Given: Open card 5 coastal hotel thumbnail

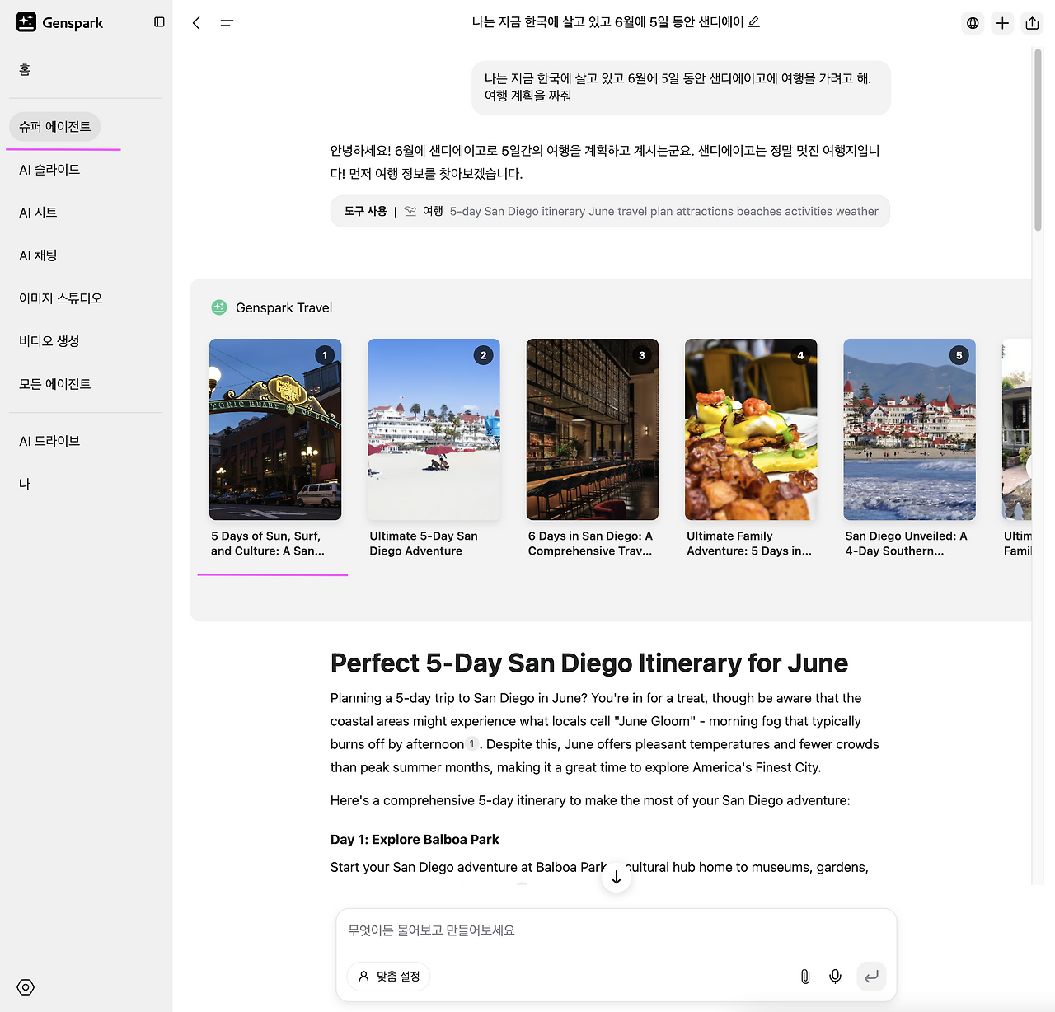Looking at the screenshot, I should click(909, 429).
